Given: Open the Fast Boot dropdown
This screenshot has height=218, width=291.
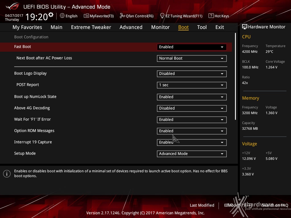Looking at the screenshot, I should [192, 47].
